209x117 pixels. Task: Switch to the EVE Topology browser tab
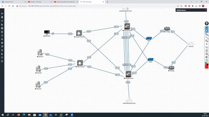[x=92, y=2]
